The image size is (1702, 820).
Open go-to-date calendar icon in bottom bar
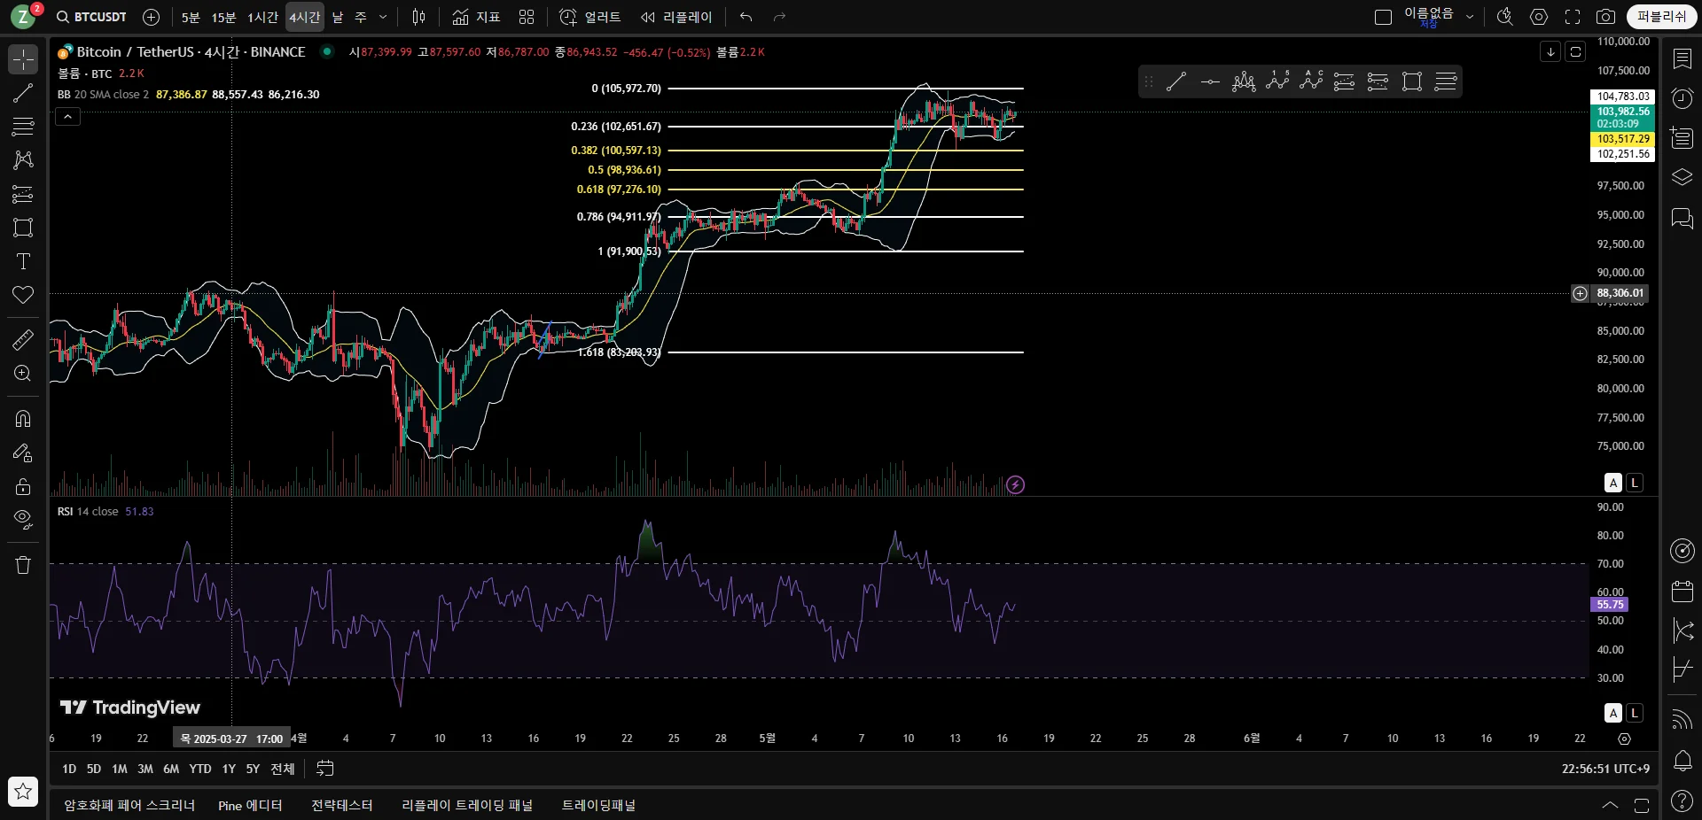tap(325, 769)
